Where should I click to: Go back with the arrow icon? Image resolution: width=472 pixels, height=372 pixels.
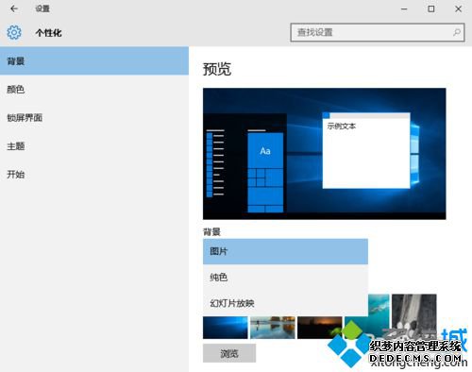(x=14, y=8)
